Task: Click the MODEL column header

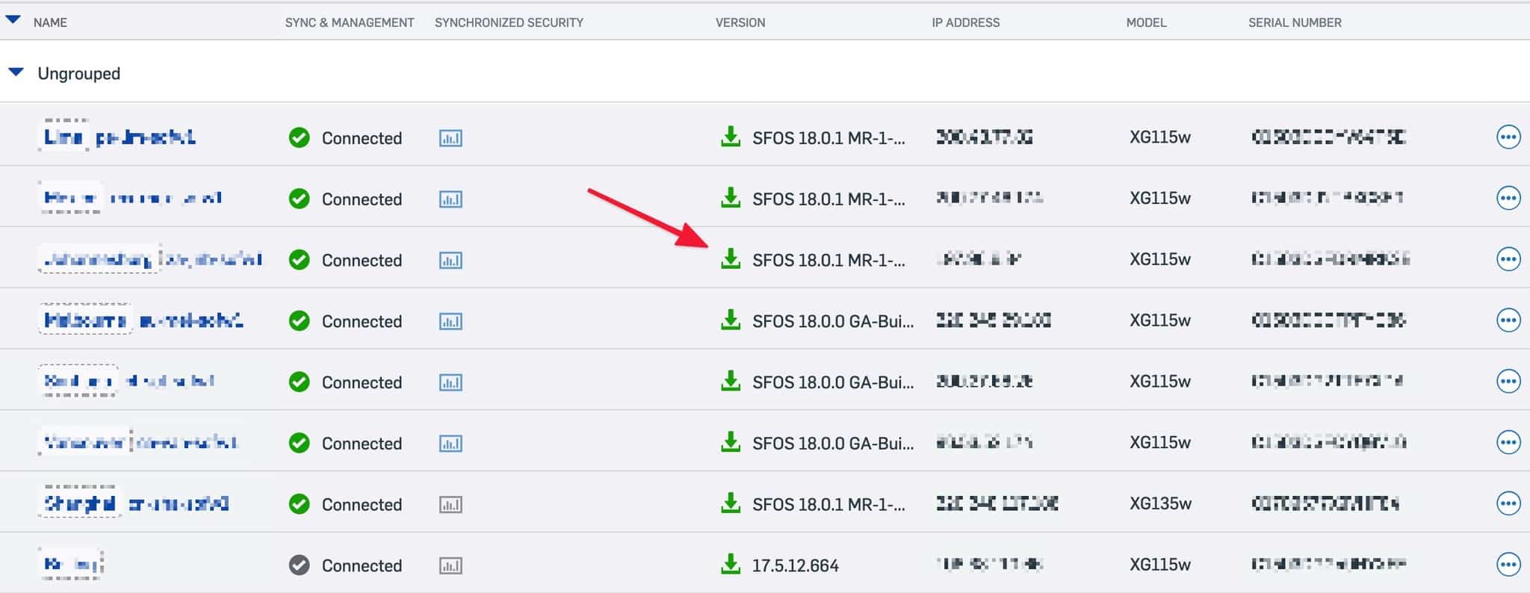Action: (x=1146, y=22)
